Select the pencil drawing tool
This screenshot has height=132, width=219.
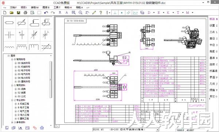94,13
